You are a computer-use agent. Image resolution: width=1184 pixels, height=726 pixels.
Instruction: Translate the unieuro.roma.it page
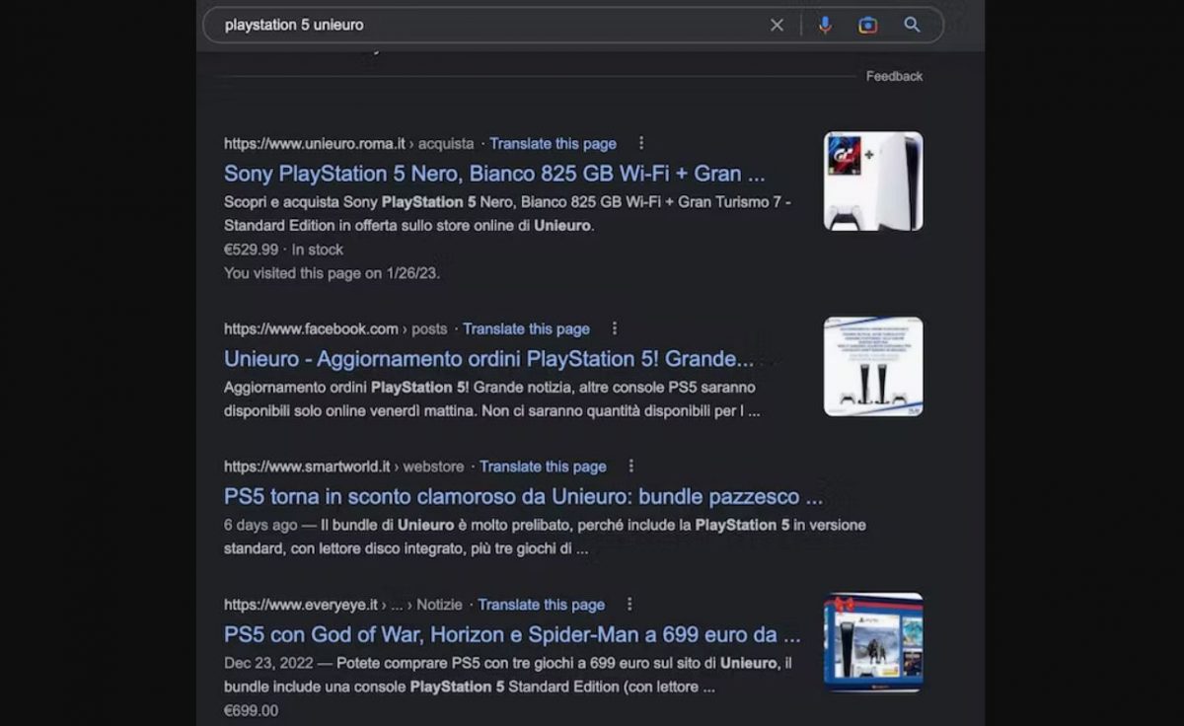point(553,143)
